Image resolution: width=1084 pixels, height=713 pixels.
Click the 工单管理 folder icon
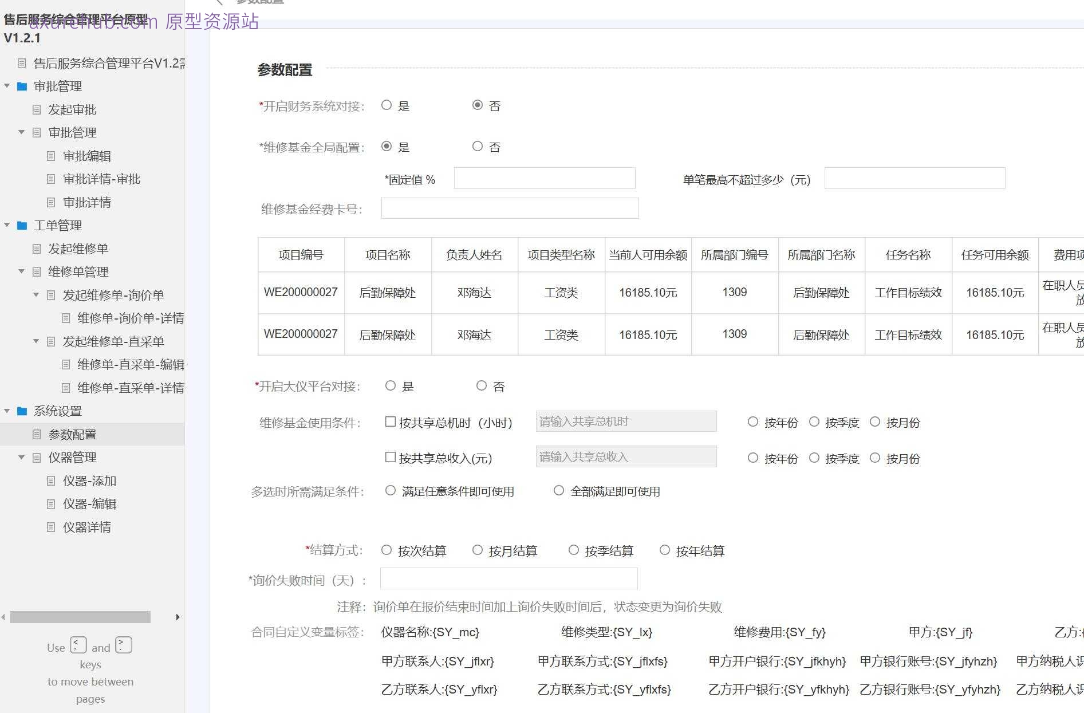pyautogui.click(x=21, y=226)
